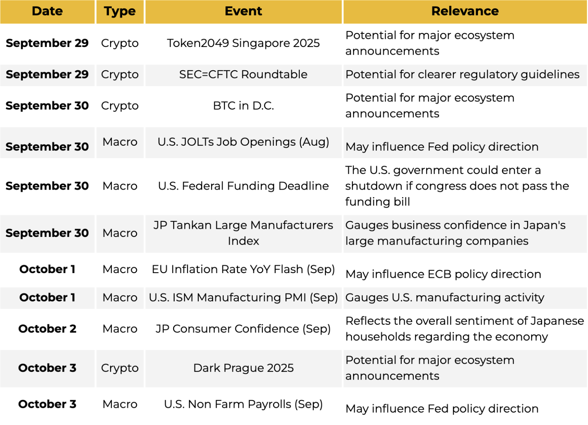588x425 pixels.
Task: Select 'Potential for clearer regulatory guidelines' cell
Action: pos(462,75)
